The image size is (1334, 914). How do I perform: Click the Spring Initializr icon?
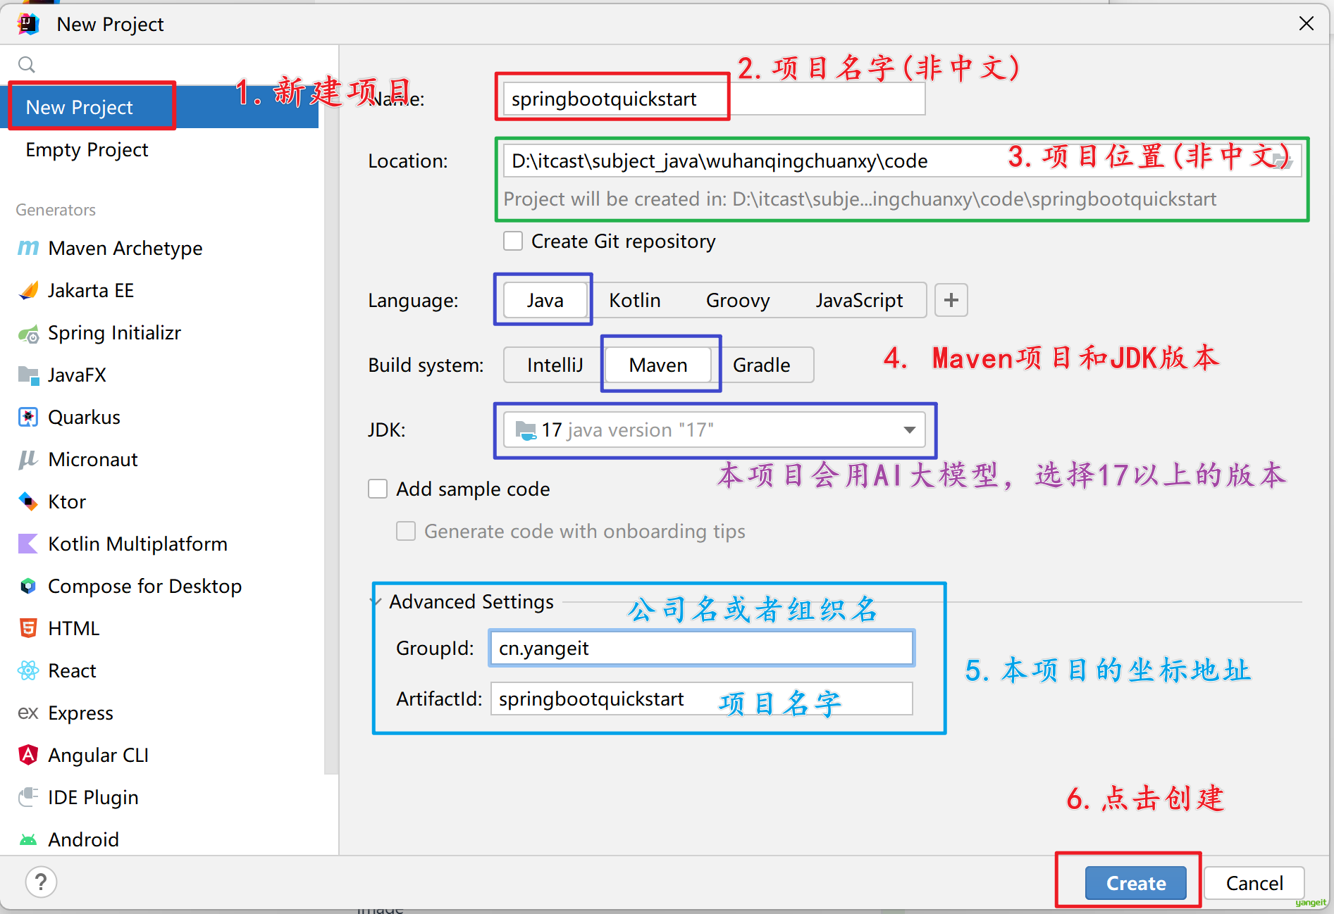(x=28, y=333)
